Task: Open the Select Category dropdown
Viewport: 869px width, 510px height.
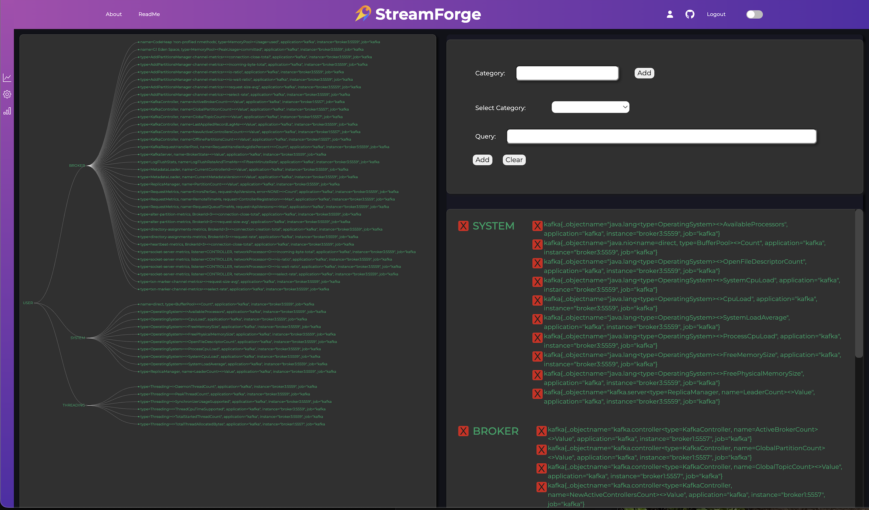Action: tap(590, 107)
